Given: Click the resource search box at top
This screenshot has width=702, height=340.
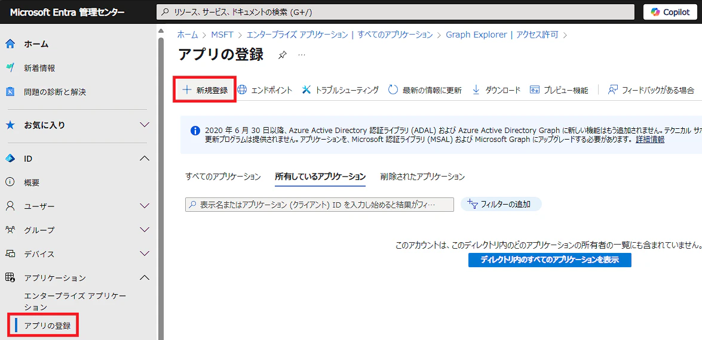Looking at the screenshot, I should coord(396,12).
